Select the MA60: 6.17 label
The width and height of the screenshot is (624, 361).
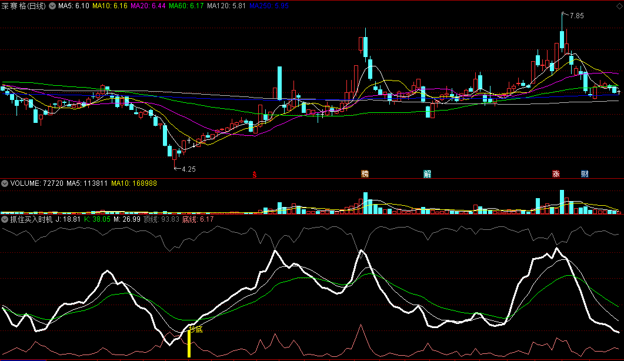pos(186,6)
